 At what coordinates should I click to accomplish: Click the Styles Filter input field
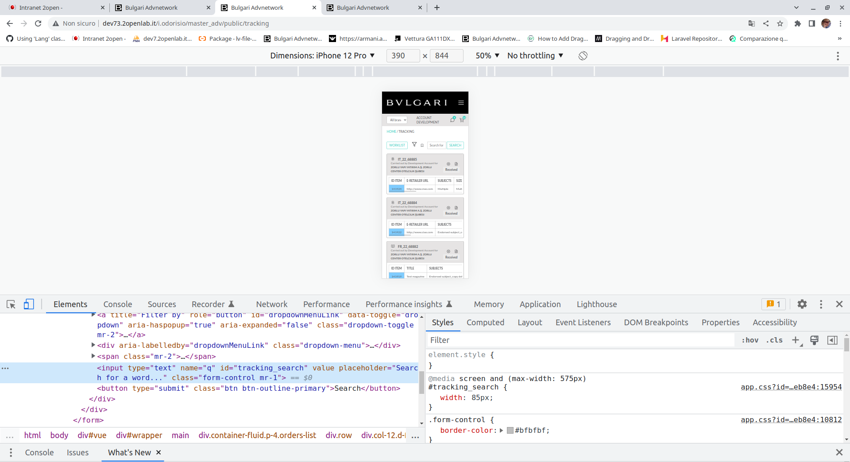[580, 340]
